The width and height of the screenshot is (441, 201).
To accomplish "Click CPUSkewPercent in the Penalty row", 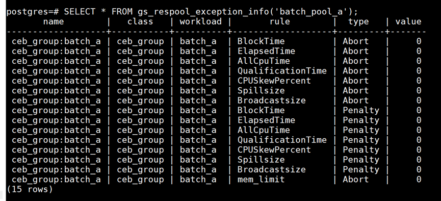I will (x=274, y=150).
